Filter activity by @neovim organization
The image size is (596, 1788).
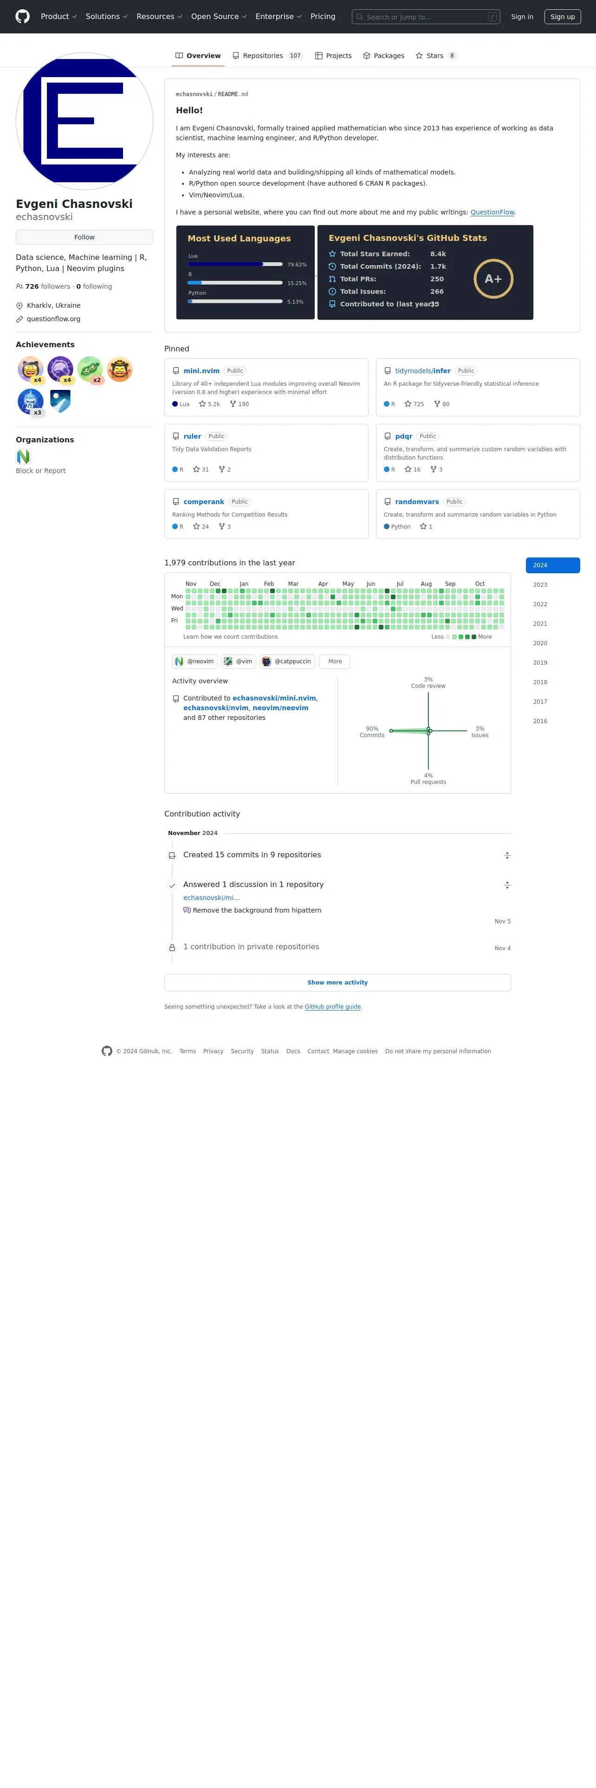pyautogui.click(x=195, y=661)
